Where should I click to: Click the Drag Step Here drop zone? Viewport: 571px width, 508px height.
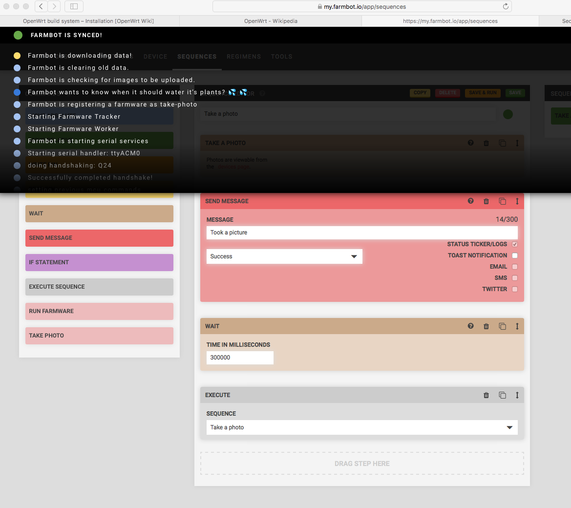362,464
